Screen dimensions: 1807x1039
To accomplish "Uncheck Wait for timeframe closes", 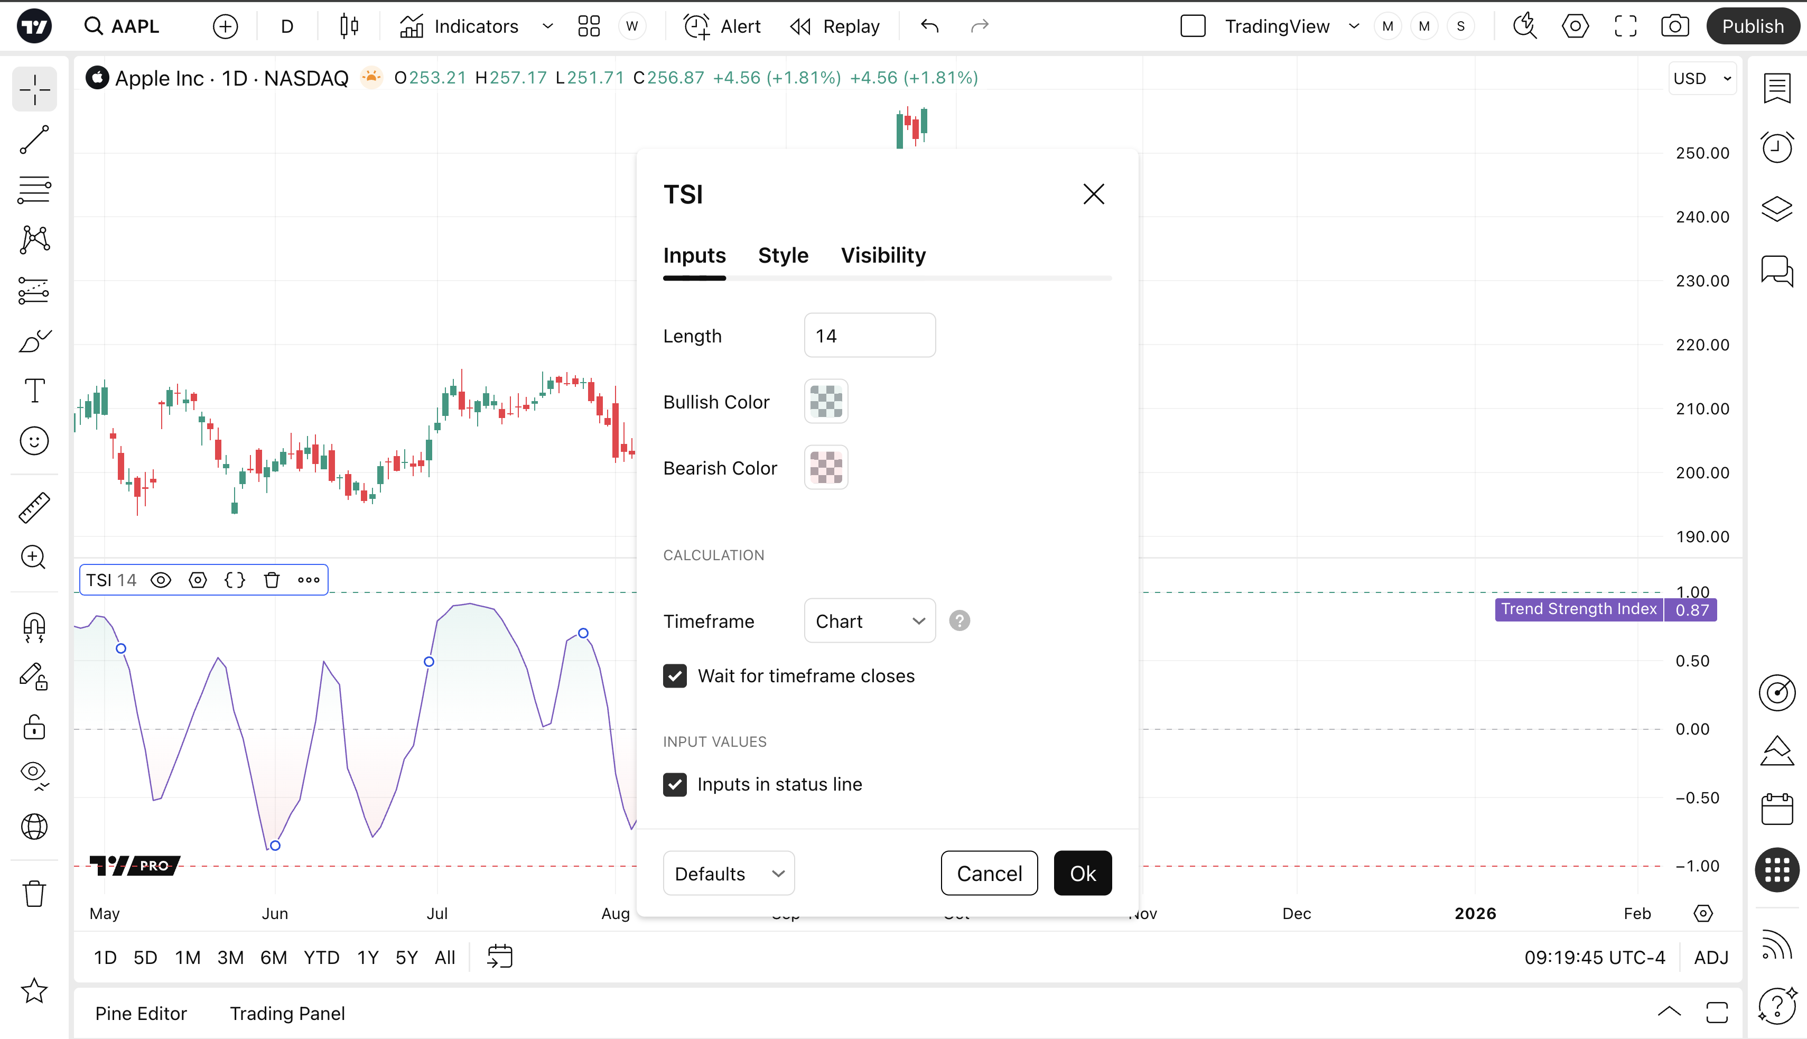I will 675,676.
